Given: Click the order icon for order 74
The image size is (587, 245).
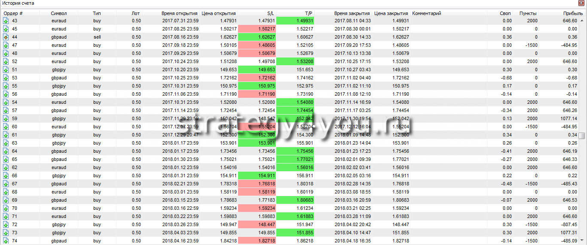Looking at the screenshot, I should pos(6,241).
